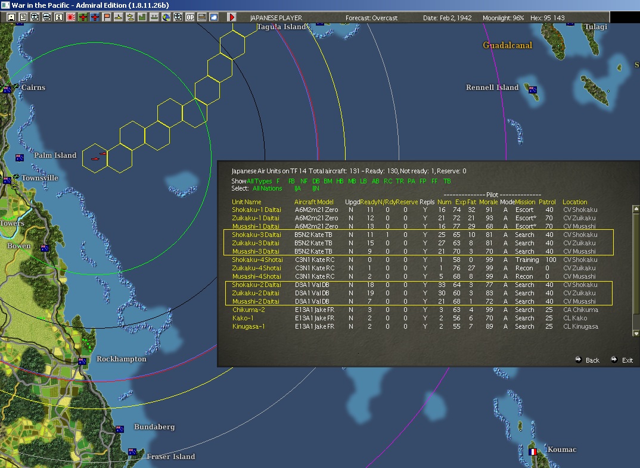Click the crosshair reticle toolbar icon
Image resolution: width=640 pixels, height=468 pixels.
point(178,17)
